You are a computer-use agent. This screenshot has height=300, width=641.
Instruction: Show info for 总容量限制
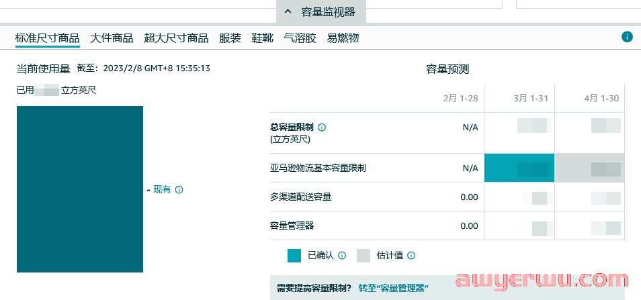click(322, 128)
